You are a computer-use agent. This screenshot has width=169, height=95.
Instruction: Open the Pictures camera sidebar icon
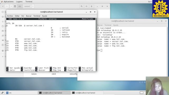point(3,31)
